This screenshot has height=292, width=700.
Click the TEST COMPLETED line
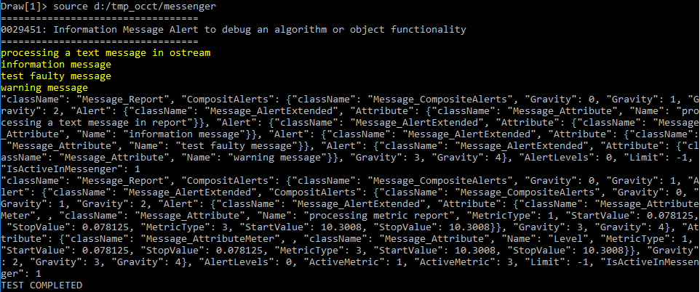tap(41, 286)
